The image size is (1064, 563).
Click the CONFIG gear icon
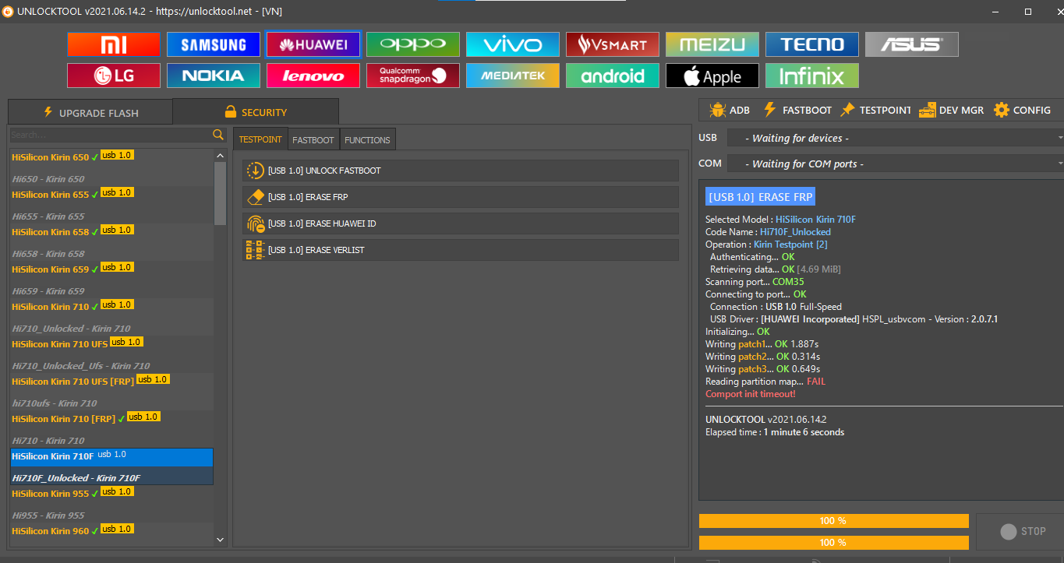click(x=1001, y=110)
